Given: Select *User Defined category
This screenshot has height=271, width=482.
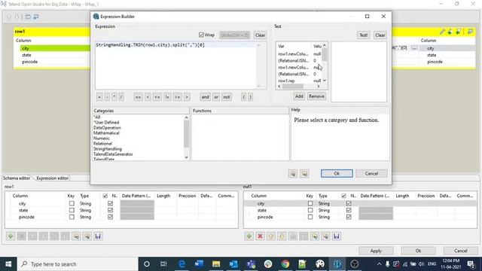Looking at the screenshot, I should tap(106, 122).
